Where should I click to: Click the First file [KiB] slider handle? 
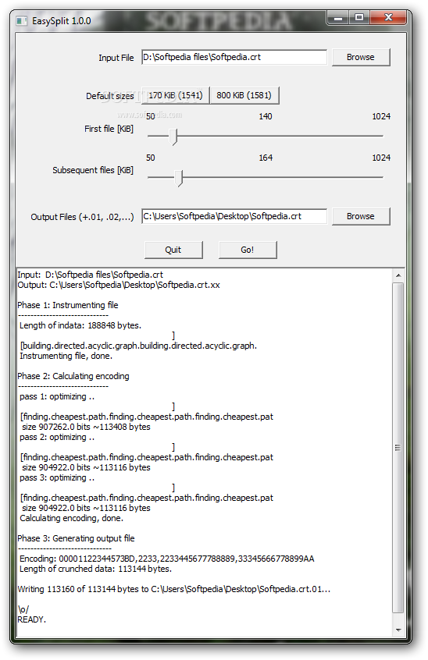point(173,137)
